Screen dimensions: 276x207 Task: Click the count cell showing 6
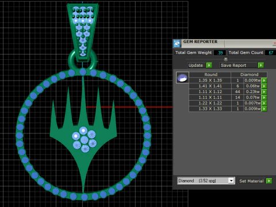coord(237,86)
